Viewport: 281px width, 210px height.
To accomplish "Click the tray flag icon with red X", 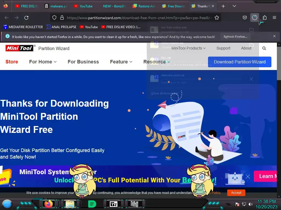I will click(x=237, y=204).
